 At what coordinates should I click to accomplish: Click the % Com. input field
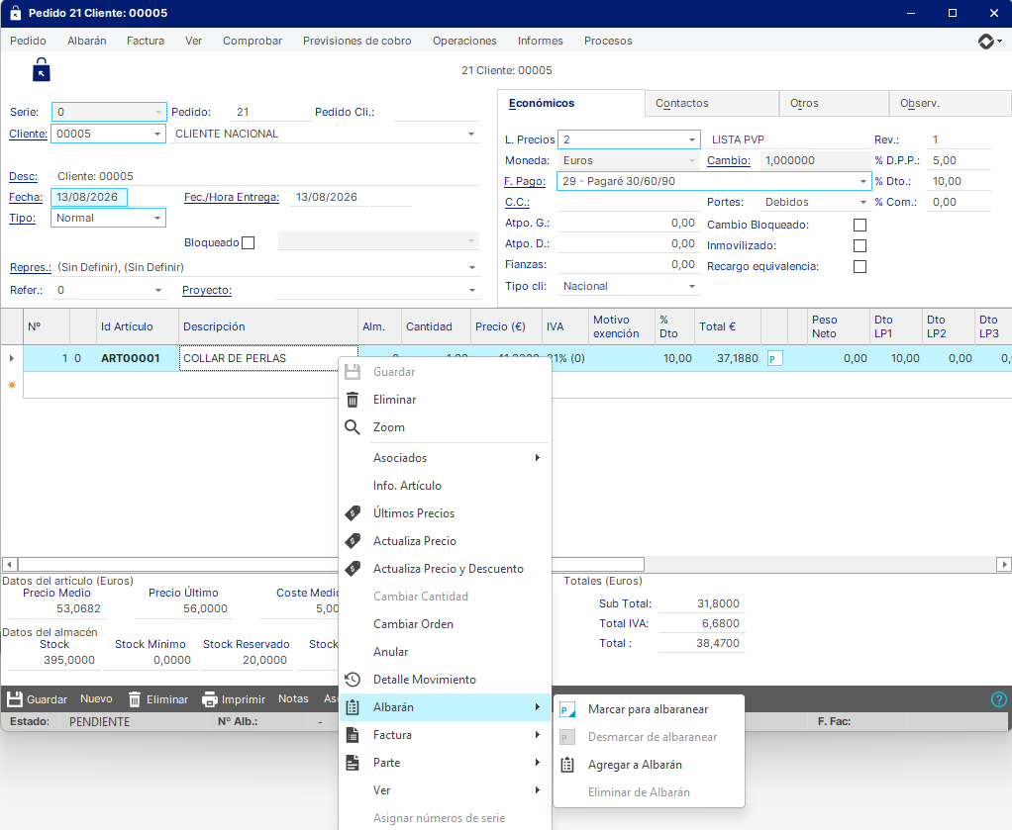tap(959, 203)
